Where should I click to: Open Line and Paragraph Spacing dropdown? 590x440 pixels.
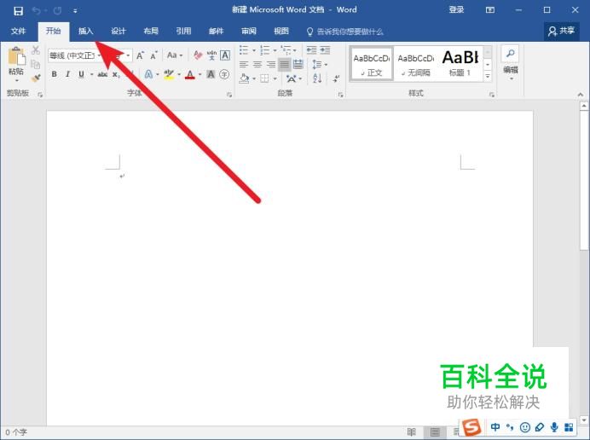320,64
